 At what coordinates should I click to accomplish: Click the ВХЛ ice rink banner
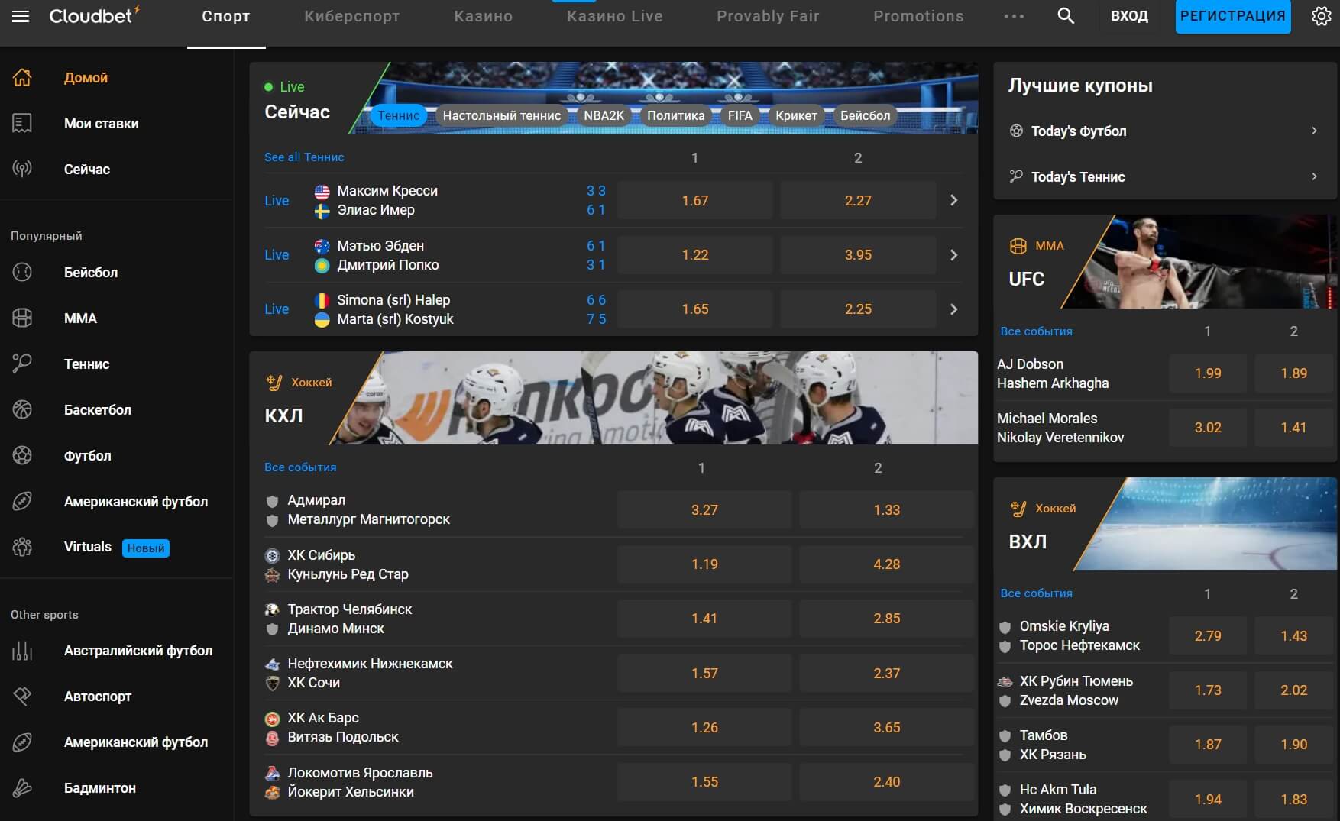1206,524
